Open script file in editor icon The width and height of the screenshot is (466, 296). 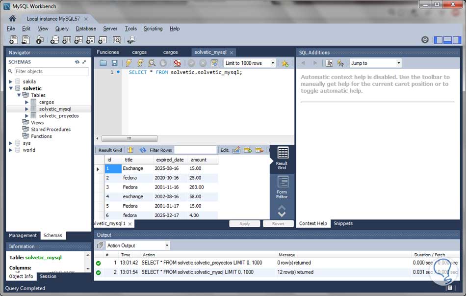click(x=103, y=63)
